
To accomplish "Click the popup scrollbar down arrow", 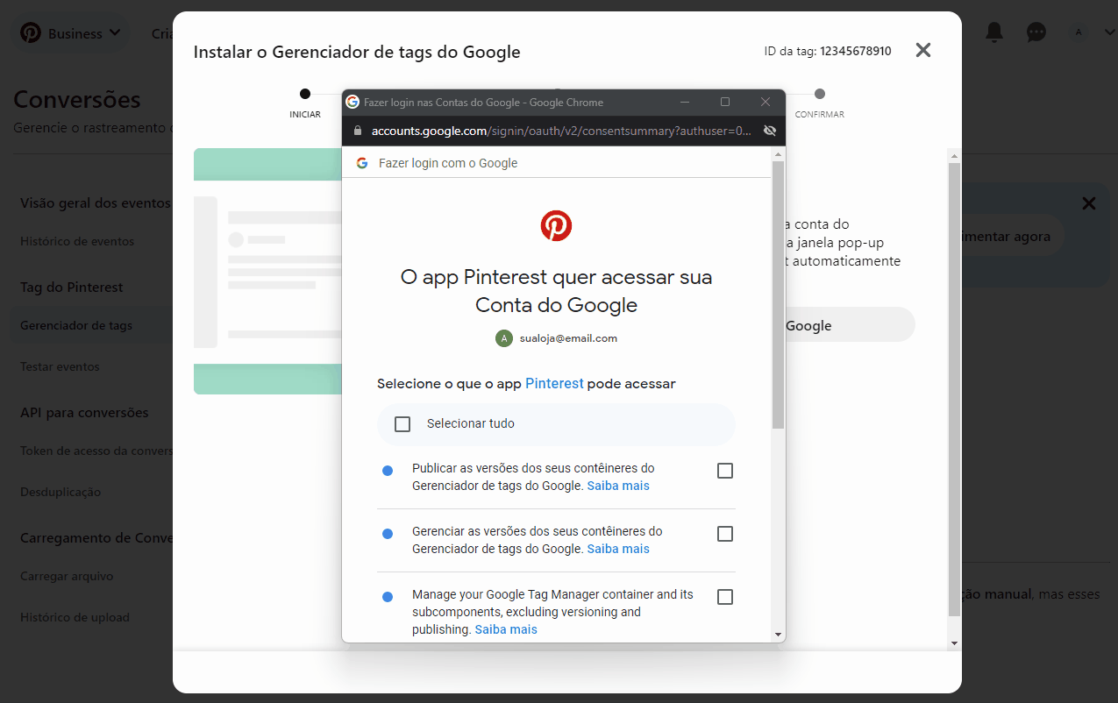I will (x=778, y=635).
